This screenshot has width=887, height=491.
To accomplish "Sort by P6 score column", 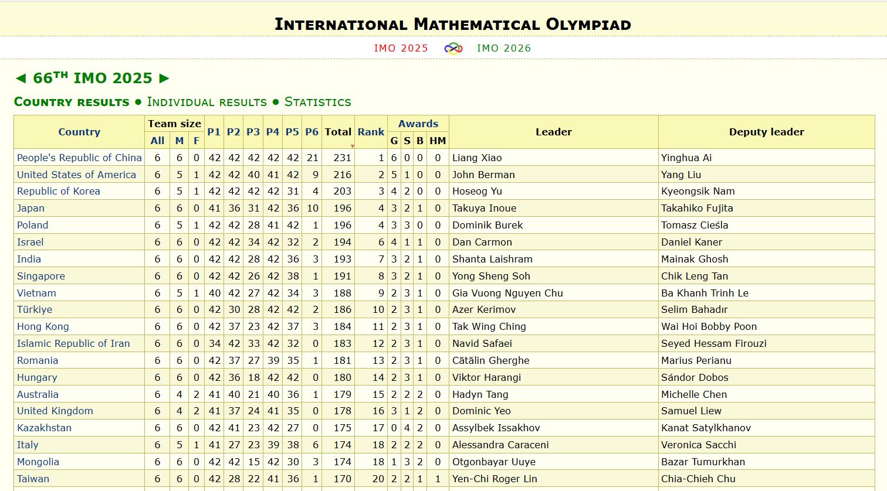I will (312, 132).
